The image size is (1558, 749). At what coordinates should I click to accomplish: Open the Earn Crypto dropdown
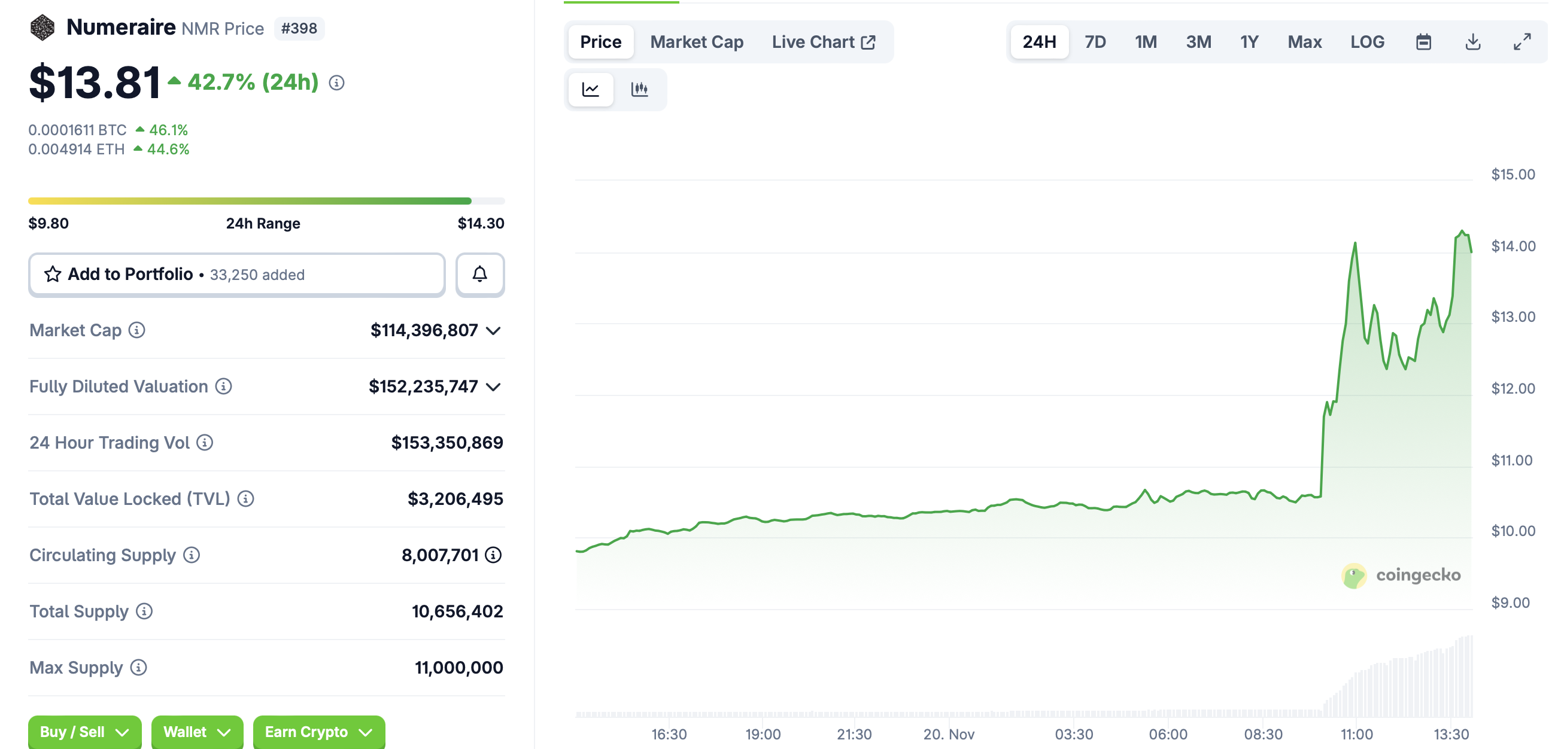[x=319, y=732]
